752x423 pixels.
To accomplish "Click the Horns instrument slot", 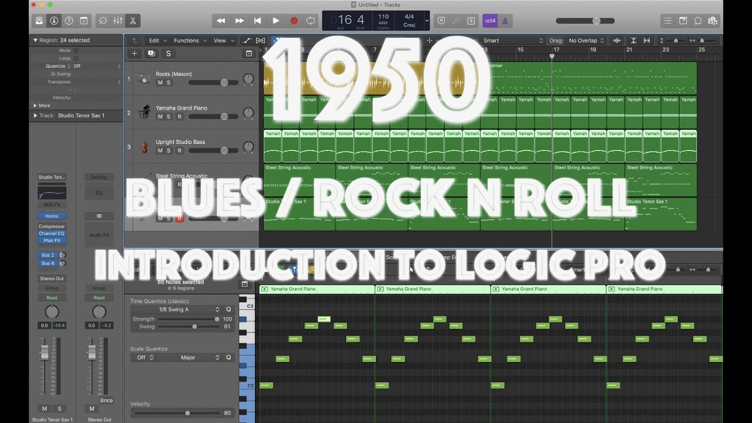I will [52, 216].
